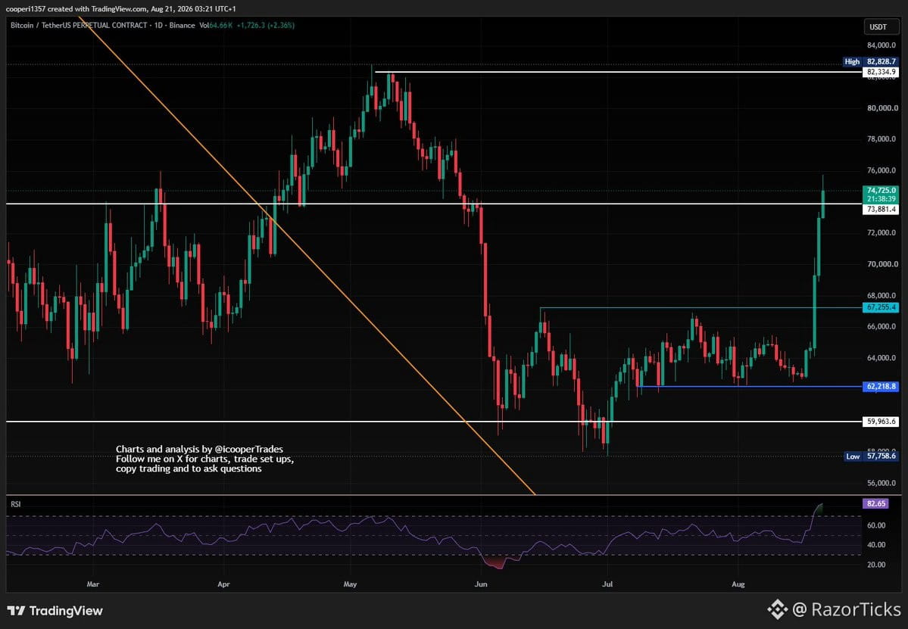Click the RSI 20.00 scale label

[x=876, y=564]
